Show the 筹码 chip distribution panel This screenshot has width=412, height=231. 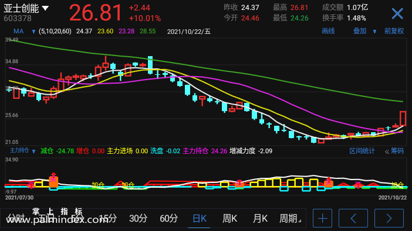tap(394, 151)
